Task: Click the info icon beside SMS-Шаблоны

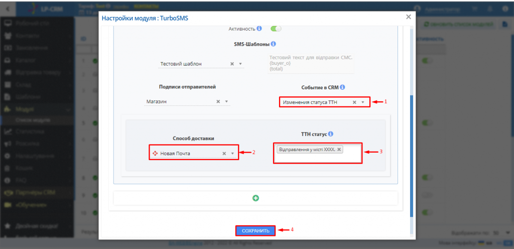Action: 274,44
